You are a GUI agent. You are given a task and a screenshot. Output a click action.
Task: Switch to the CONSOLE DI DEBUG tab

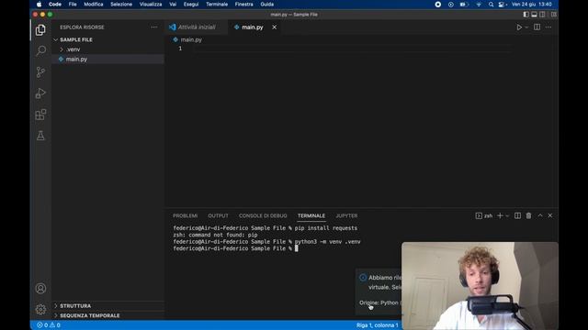[263, 216]
